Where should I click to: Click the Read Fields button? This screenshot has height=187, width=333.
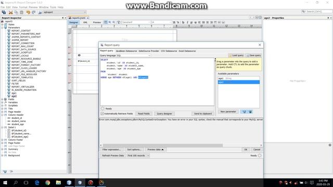tap(144, 114)
